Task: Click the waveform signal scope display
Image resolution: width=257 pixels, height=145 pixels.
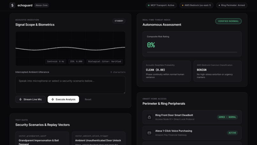Action: [x=70, y=49]
